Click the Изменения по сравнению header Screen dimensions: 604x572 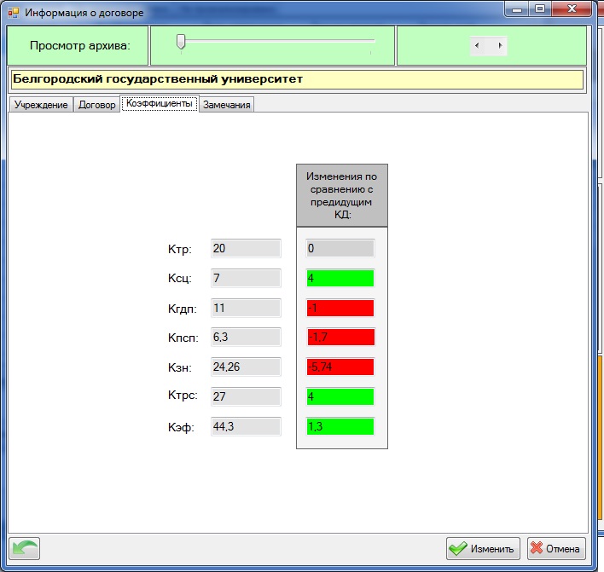click(342, 195)
